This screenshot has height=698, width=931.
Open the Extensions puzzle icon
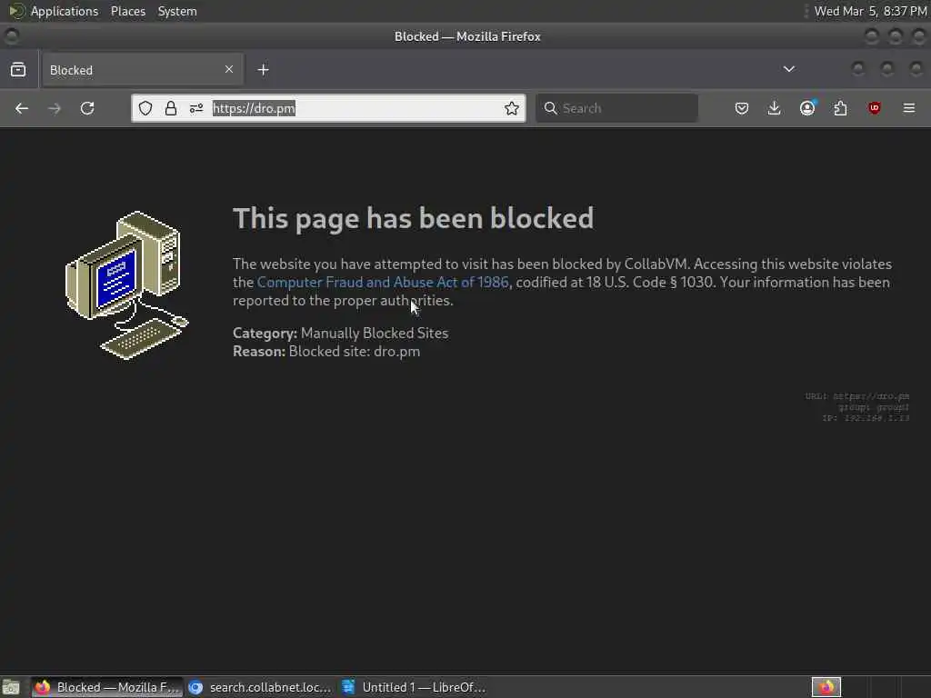tap(840, 108)
